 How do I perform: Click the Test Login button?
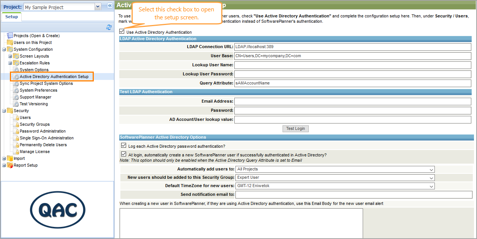[x=295, y=128]
